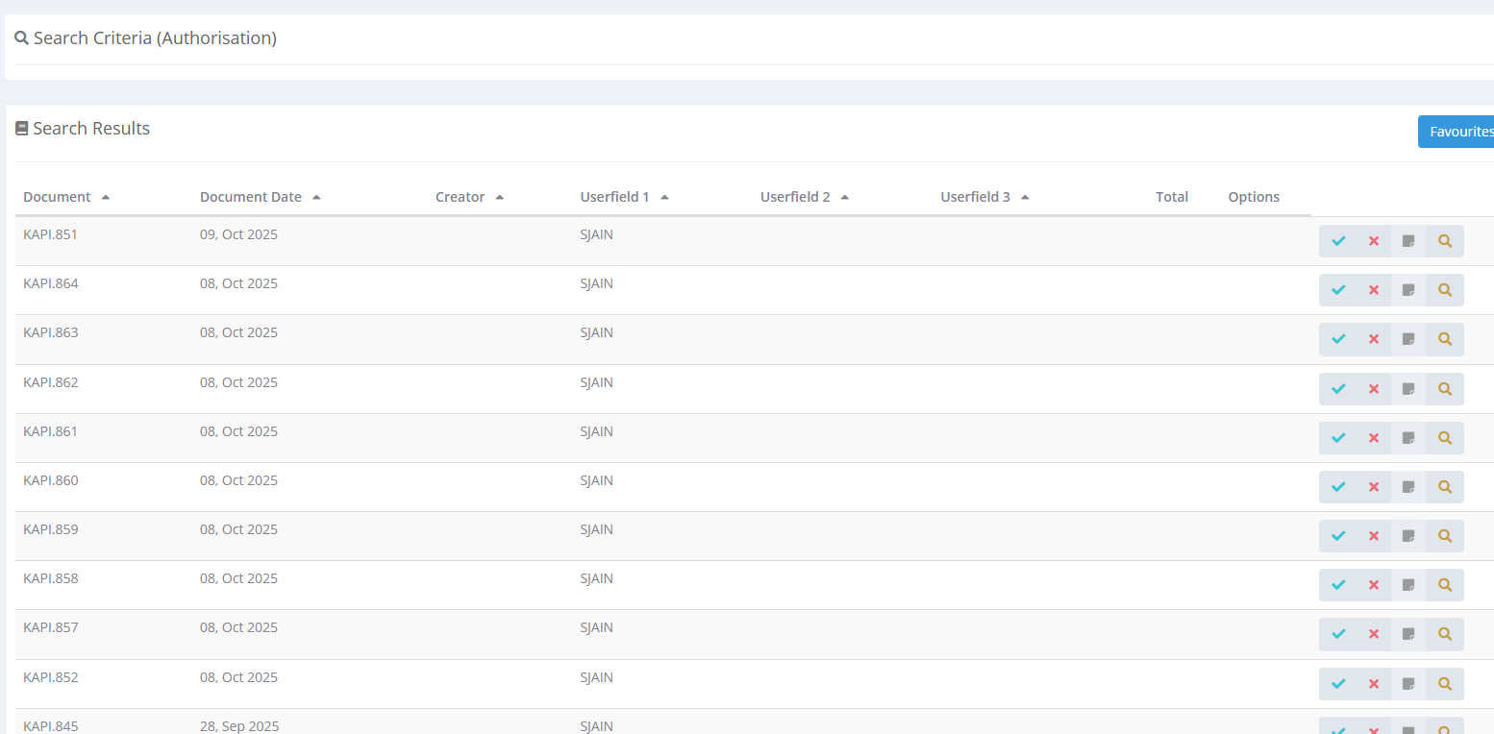This screenshot has height=734, width=1494.
Task: View details of KAPI.862 with the magnifier icon
Action: 1444,388
